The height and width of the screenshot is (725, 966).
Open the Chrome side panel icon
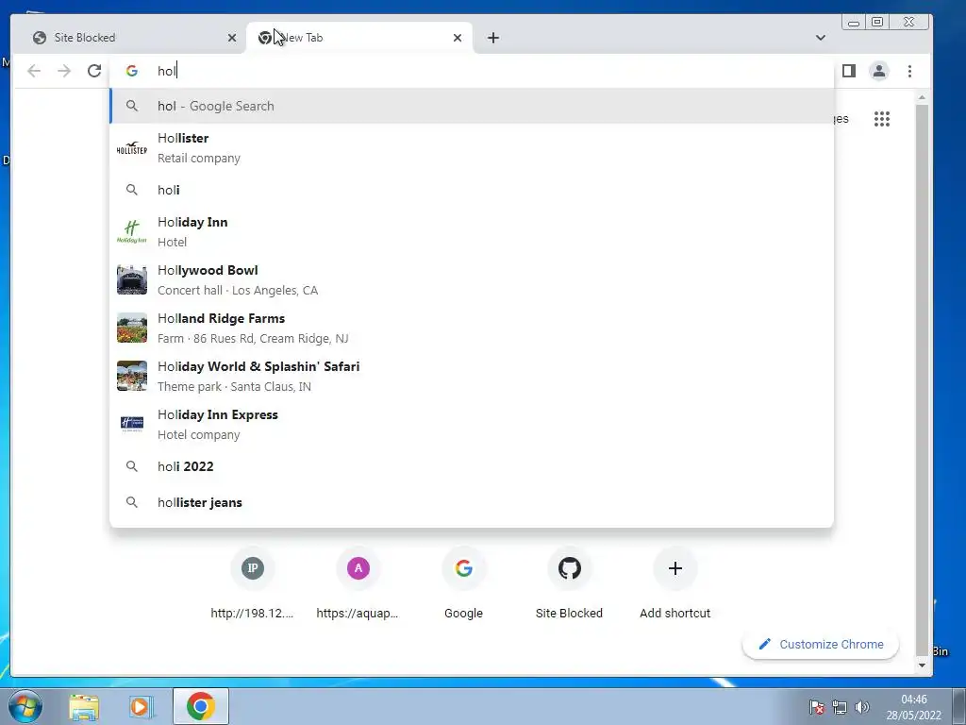point(849,71)
